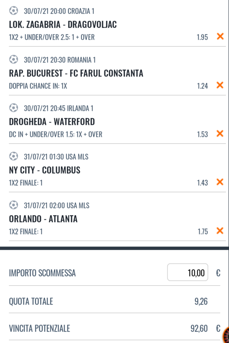
Task: Click soccer ball icon for 02:00 USA MLS
Action: (14, 205)
